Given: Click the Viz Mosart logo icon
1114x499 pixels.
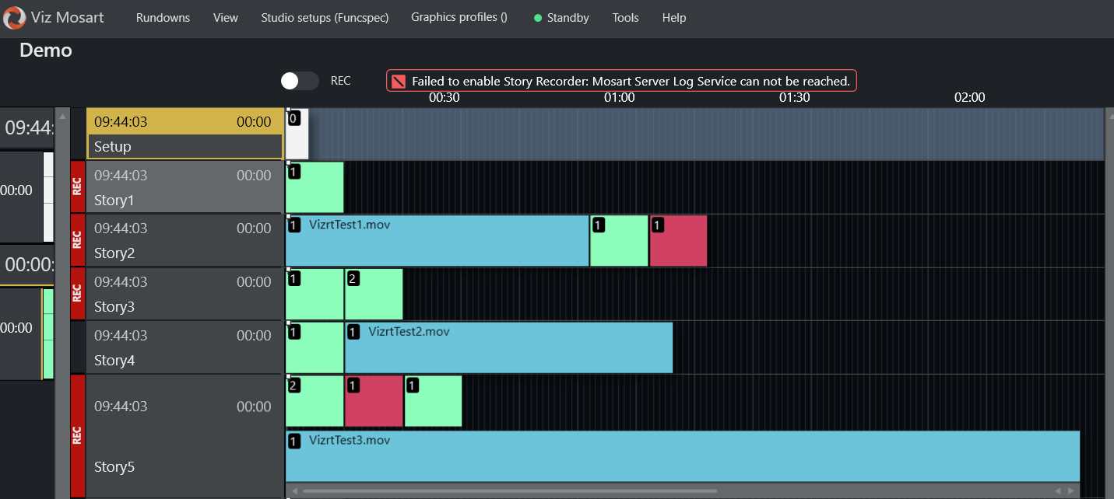Looking at the screenshot, I should 14,17.
